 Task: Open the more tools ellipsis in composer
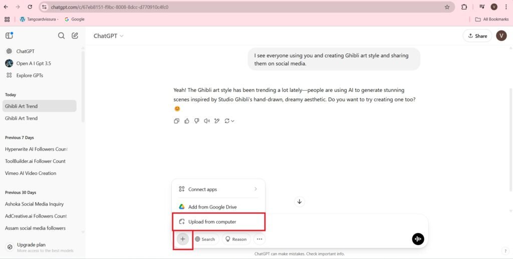[x=260, y=239]
